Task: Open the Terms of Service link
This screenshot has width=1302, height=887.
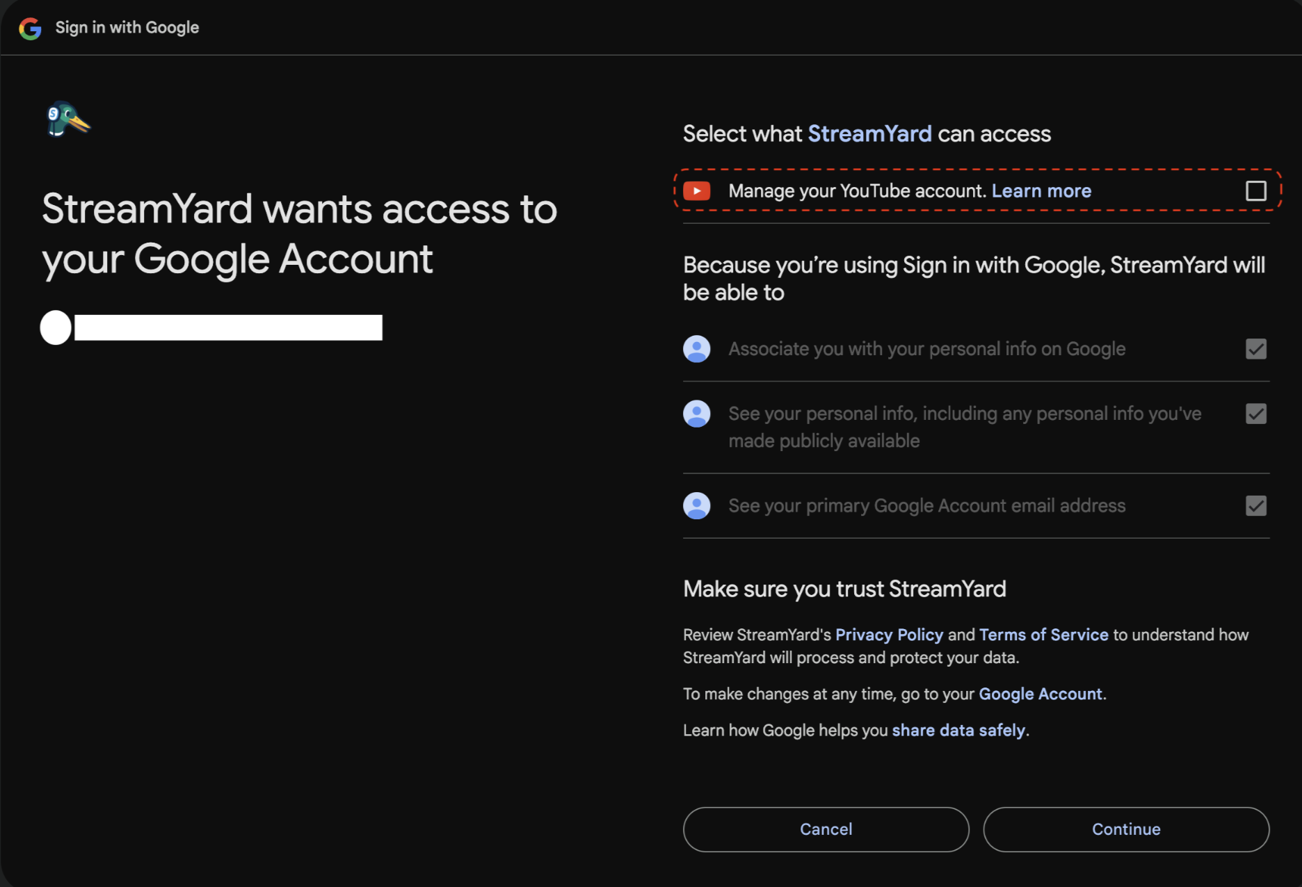Action: [x=1043, y=635]
